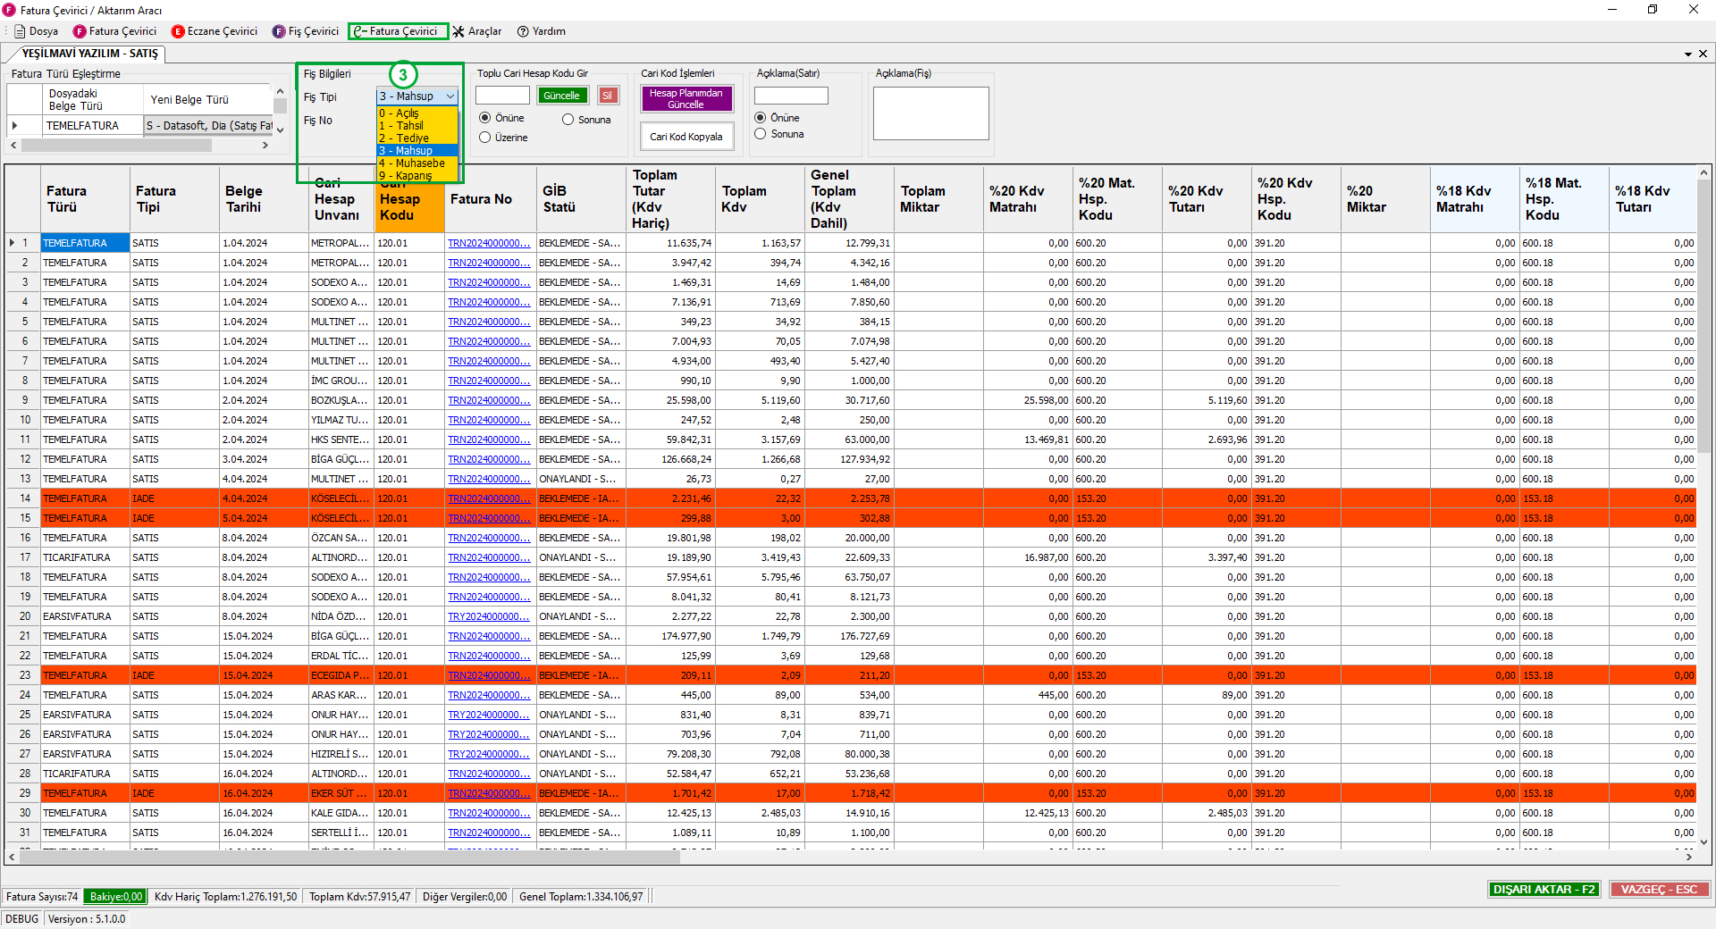Open the Fiş Tipi combo box
This screenshot has width=1716, height=929.
pos(417,96)
